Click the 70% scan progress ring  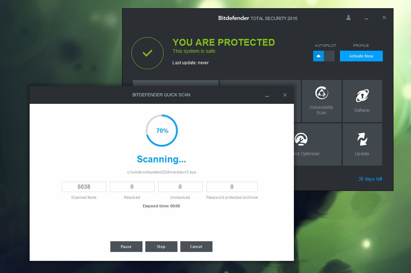162,131
